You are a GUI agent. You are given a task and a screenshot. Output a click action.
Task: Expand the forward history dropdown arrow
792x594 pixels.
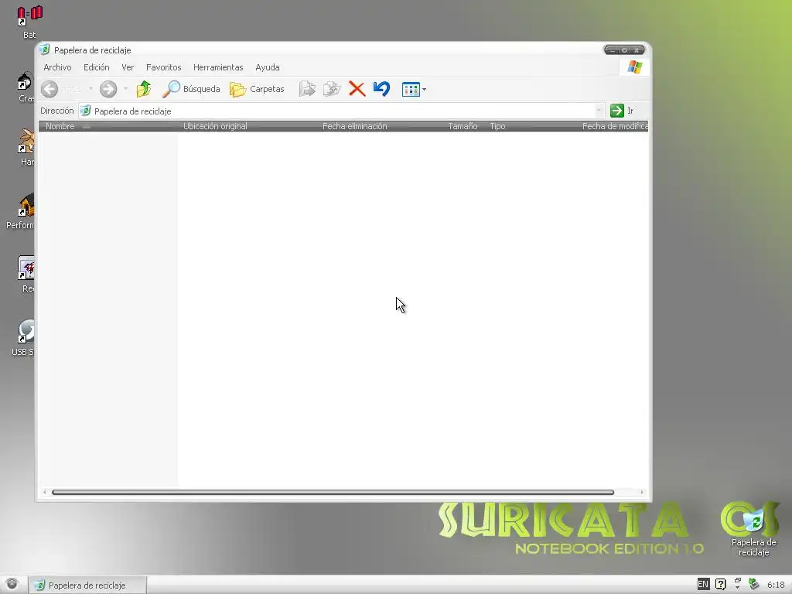pyautogui.click(x=125, y=89)
